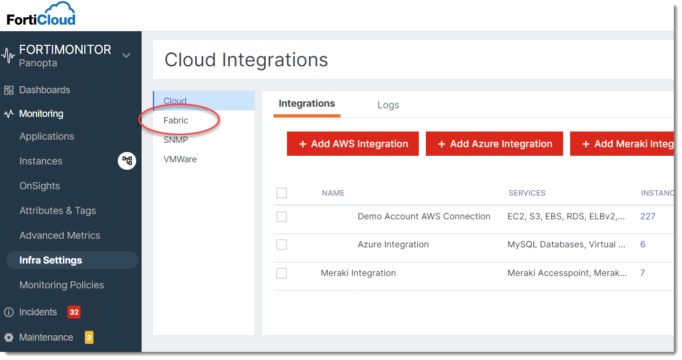This screenshot has height=360, width=682.
Task: Select the Meraki Integration row checkbox
Action: click(282, 273)
